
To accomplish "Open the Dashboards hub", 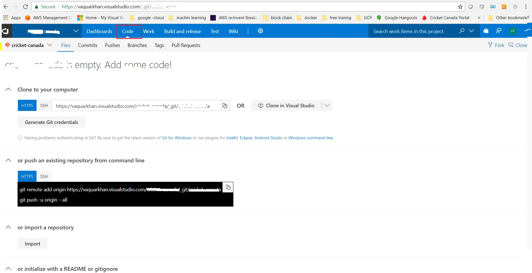I will [99, 31].
